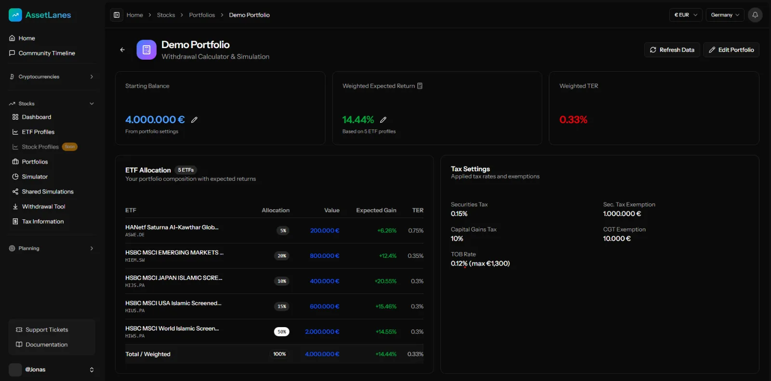
Task: Click the Demo Portfolio calculator icon
Action: point(146,50)
